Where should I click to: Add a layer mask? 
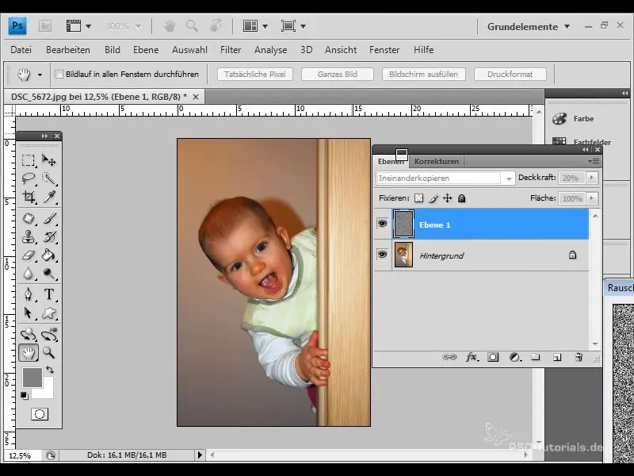pos(493,357)
